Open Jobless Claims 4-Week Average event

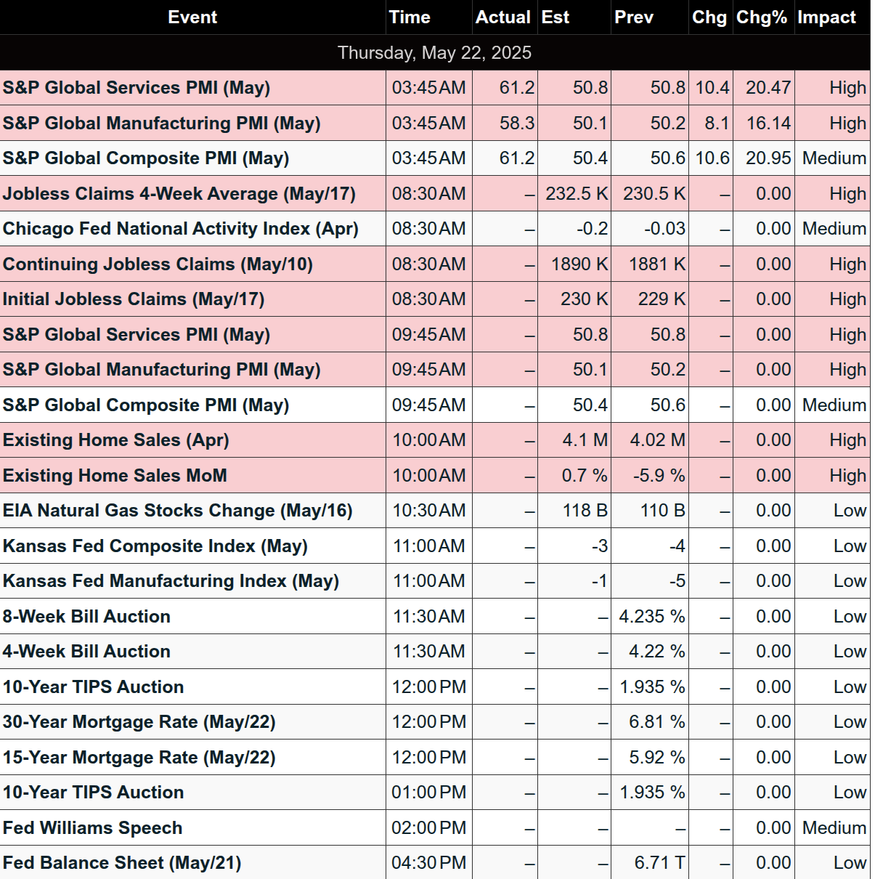click(x=179, y=194)
